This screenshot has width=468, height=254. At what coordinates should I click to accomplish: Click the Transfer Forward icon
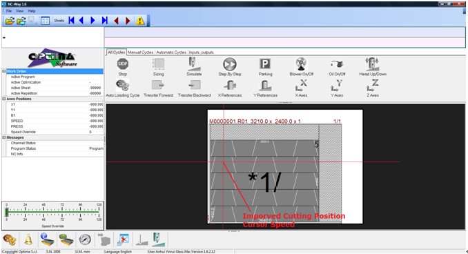[158, 86]
